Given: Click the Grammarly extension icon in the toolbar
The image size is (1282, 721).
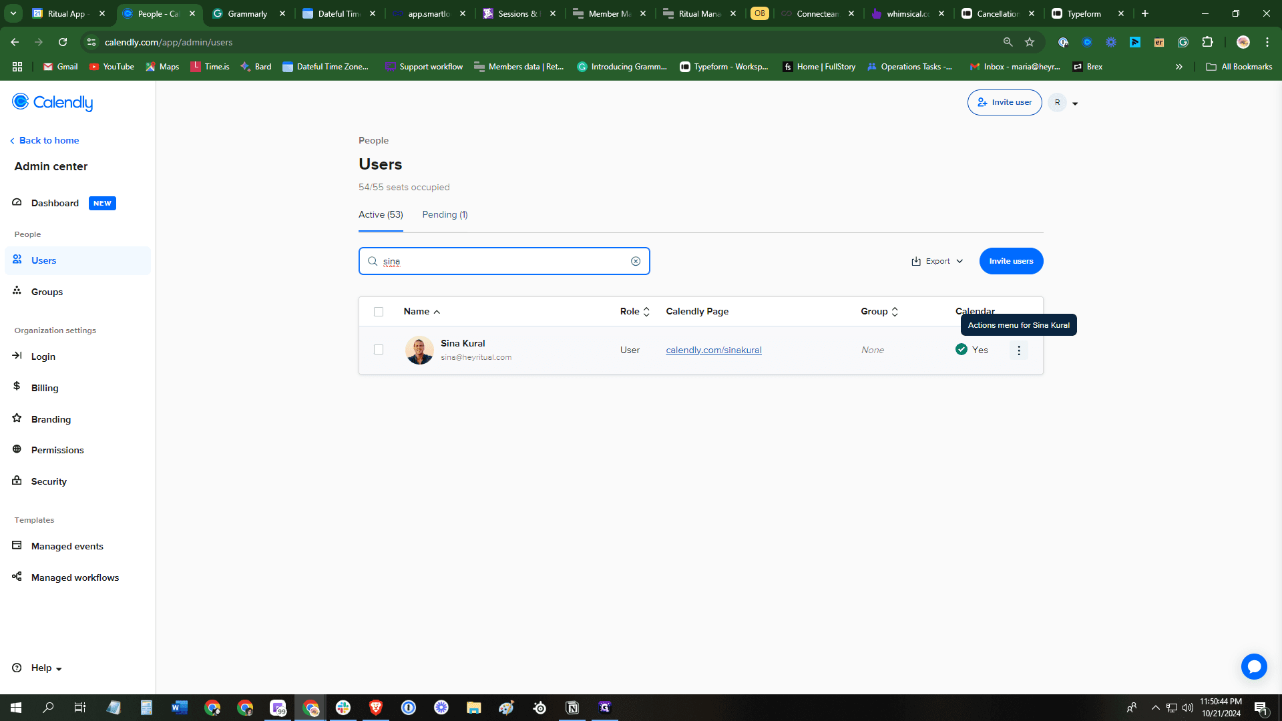Looking at the screenshot, I should (x=1183, y=42).
